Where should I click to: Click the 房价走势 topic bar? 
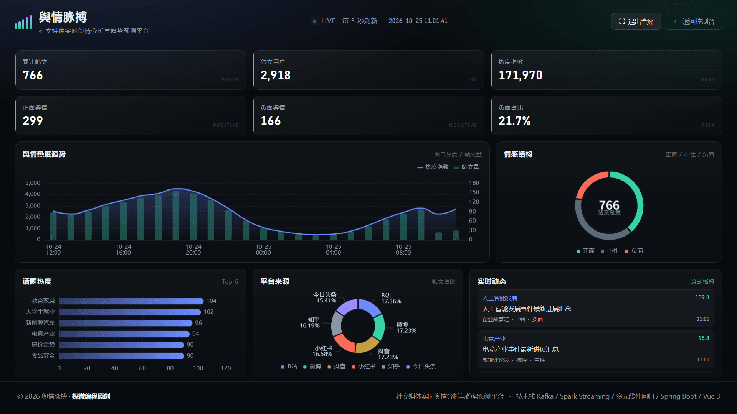pos(122,345)
